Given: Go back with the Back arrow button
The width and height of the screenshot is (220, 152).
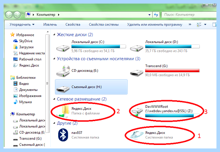Looking at the screenshot, I should tap(9, 15).
